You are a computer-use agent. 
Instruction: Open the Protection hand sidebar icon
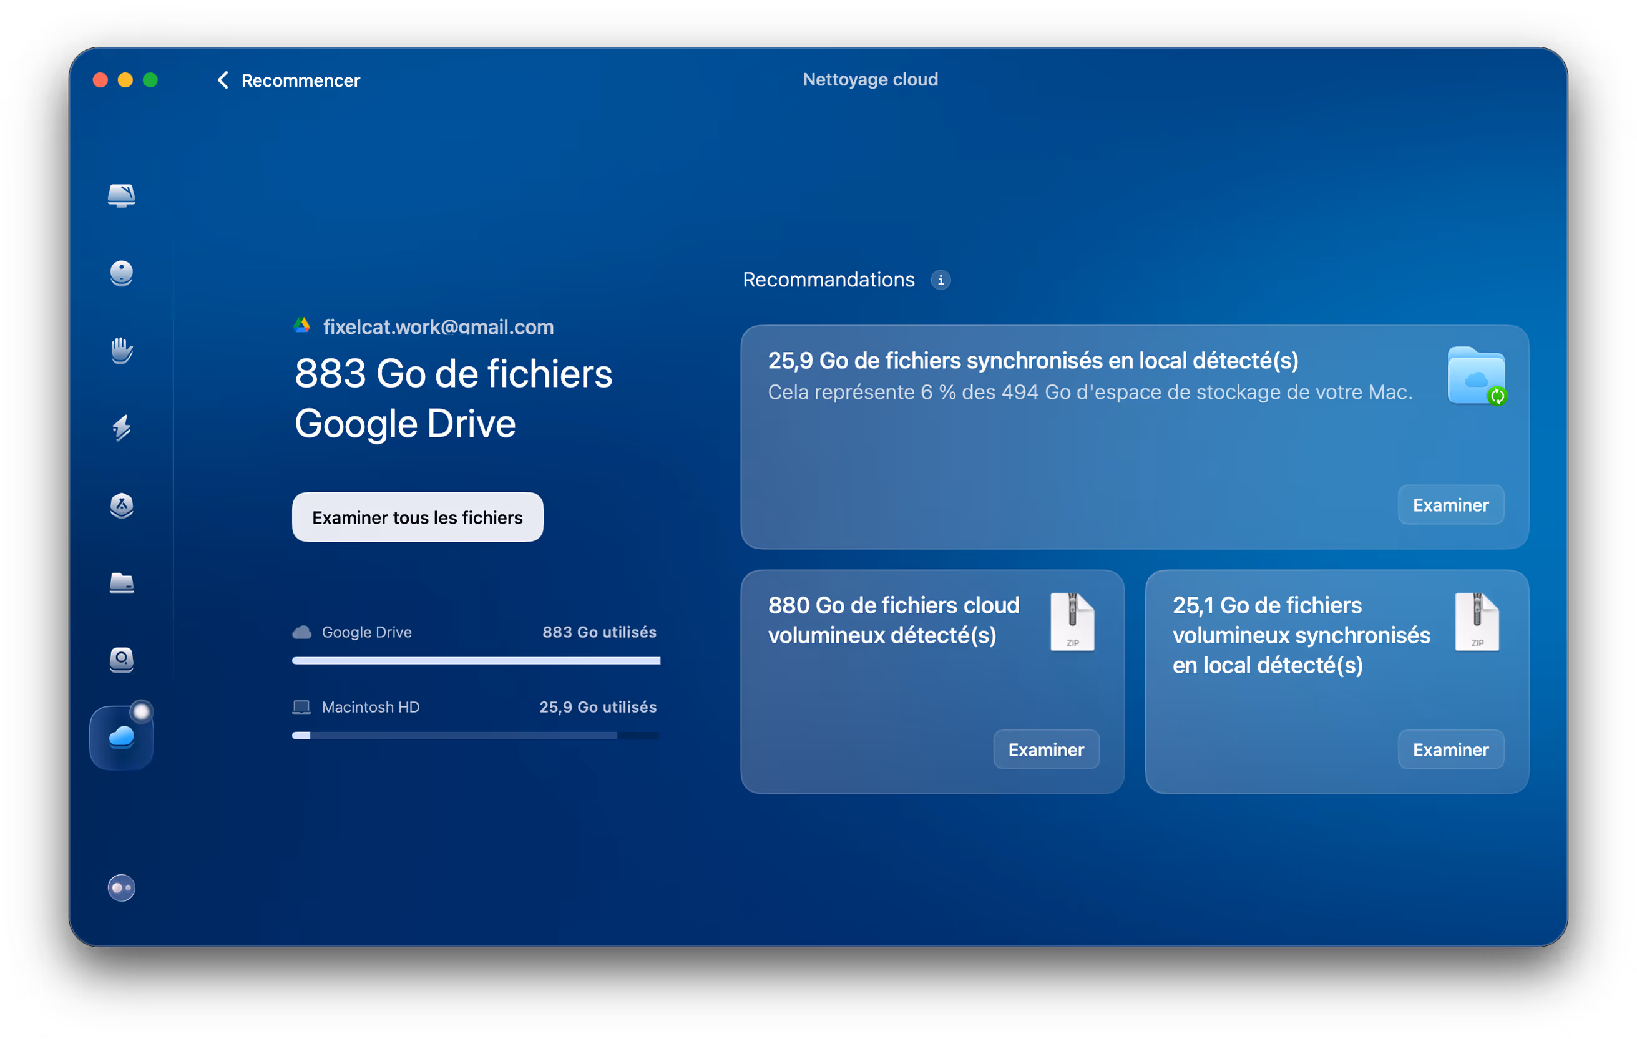pyautogui.click(x=122, y=351)
